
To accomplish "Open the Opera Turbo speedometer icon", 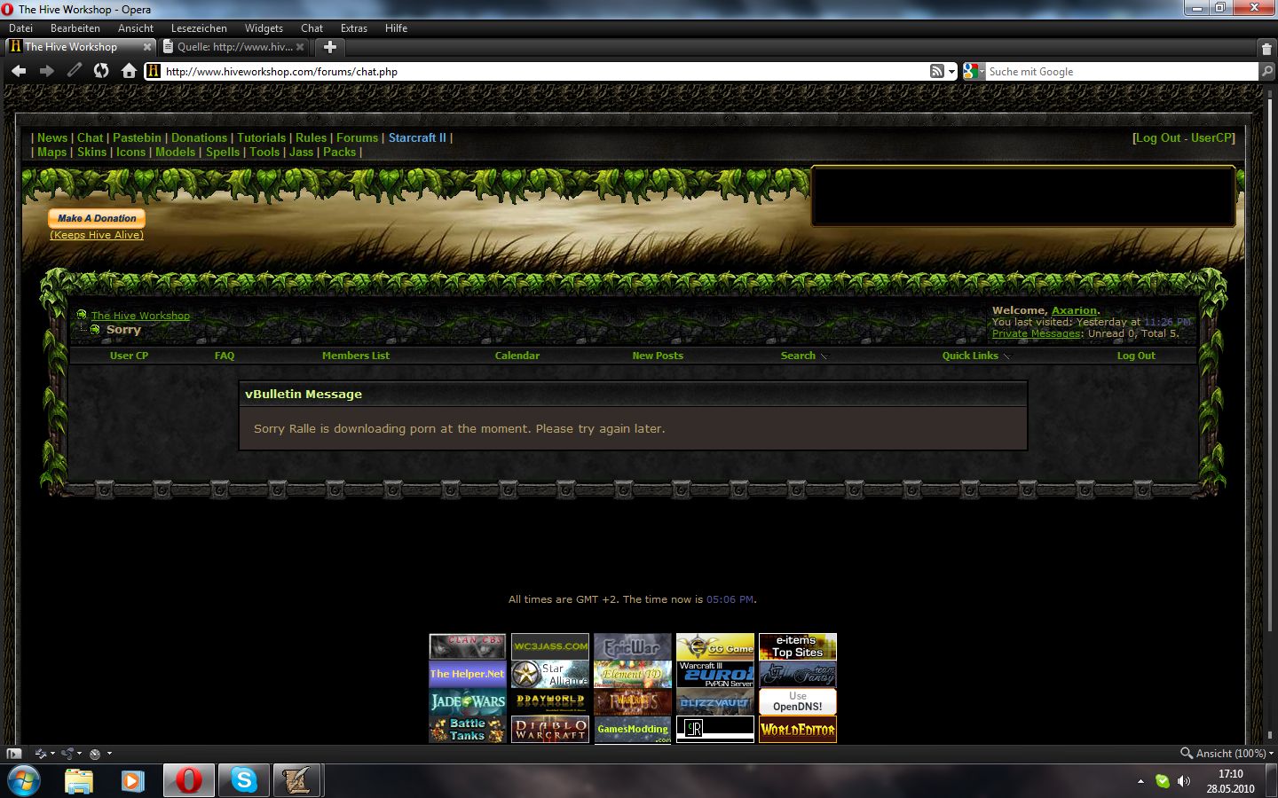I will click(95, 754).
